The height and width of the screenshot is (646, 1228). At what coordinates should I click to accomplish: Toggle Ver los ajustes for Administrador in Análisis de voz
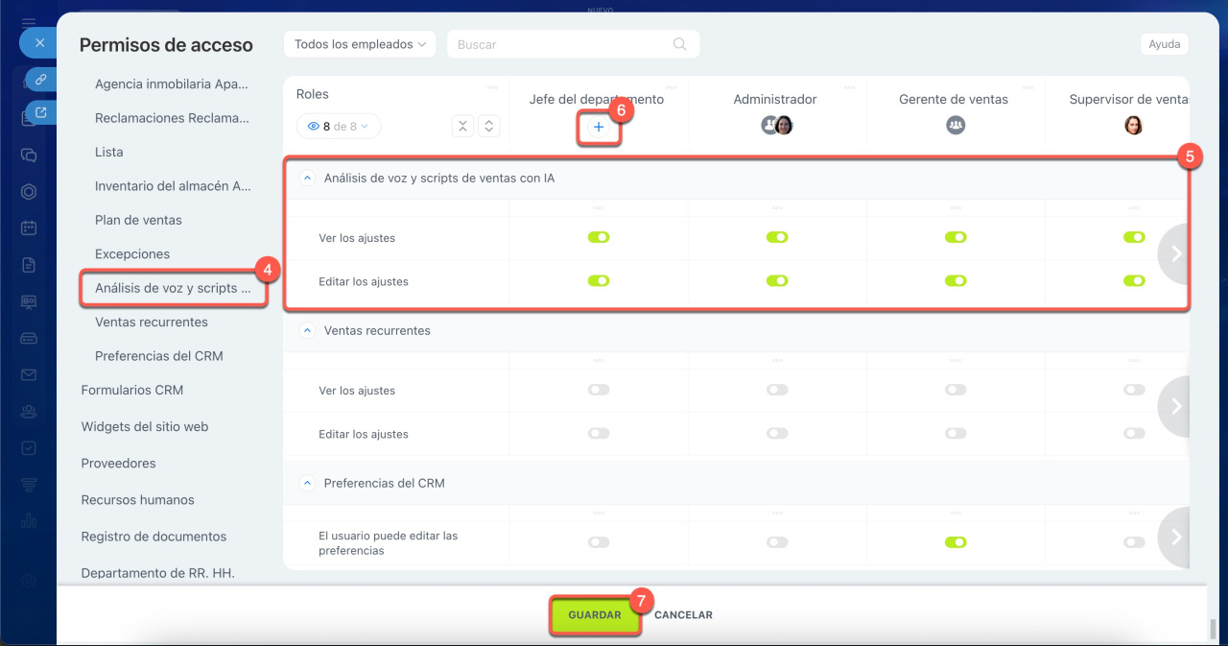coord(777,237)
